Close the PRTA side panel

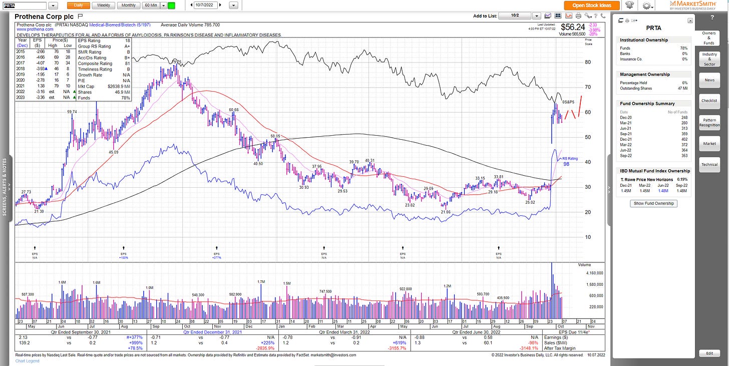point(690,21)
